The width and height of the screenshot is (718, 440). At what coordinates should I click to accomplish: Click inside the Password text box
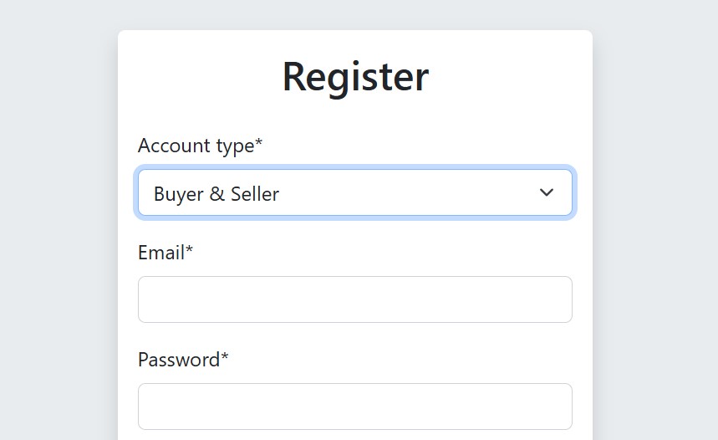[354, 407]
